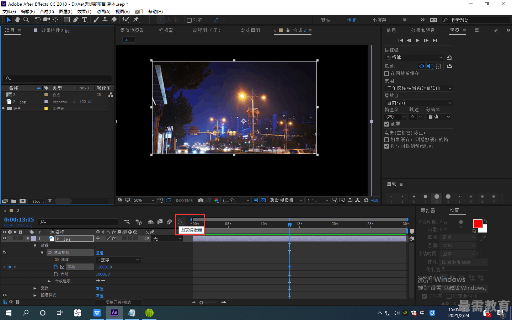Click the Motion Blur enable icon in timeline
Image resolution: width=512 pixels, height=320 pixels.
[169, 222]
